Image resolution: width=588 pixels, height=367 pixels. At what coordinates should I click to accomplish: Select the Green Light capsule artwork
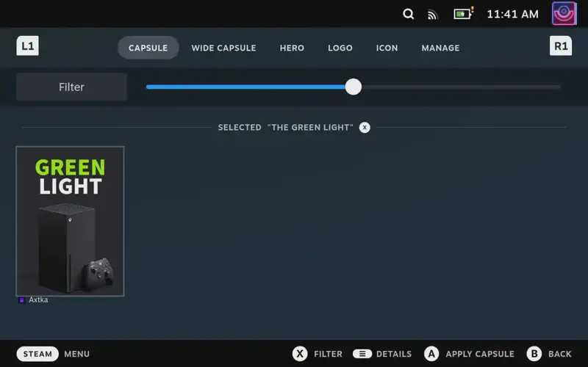coord(70,221)
